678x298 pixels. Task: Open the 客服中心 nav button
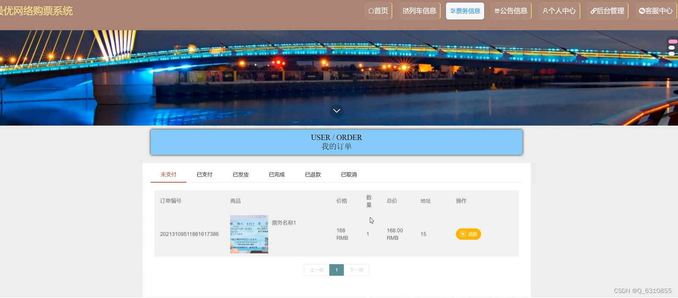coord(656,11)
